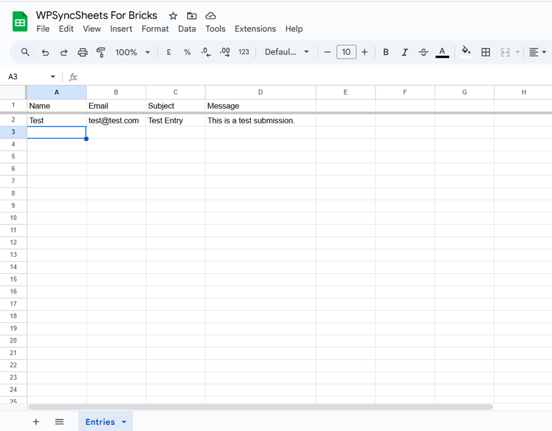
Task: Format selection as currency
Action: [x=168, y=52]
